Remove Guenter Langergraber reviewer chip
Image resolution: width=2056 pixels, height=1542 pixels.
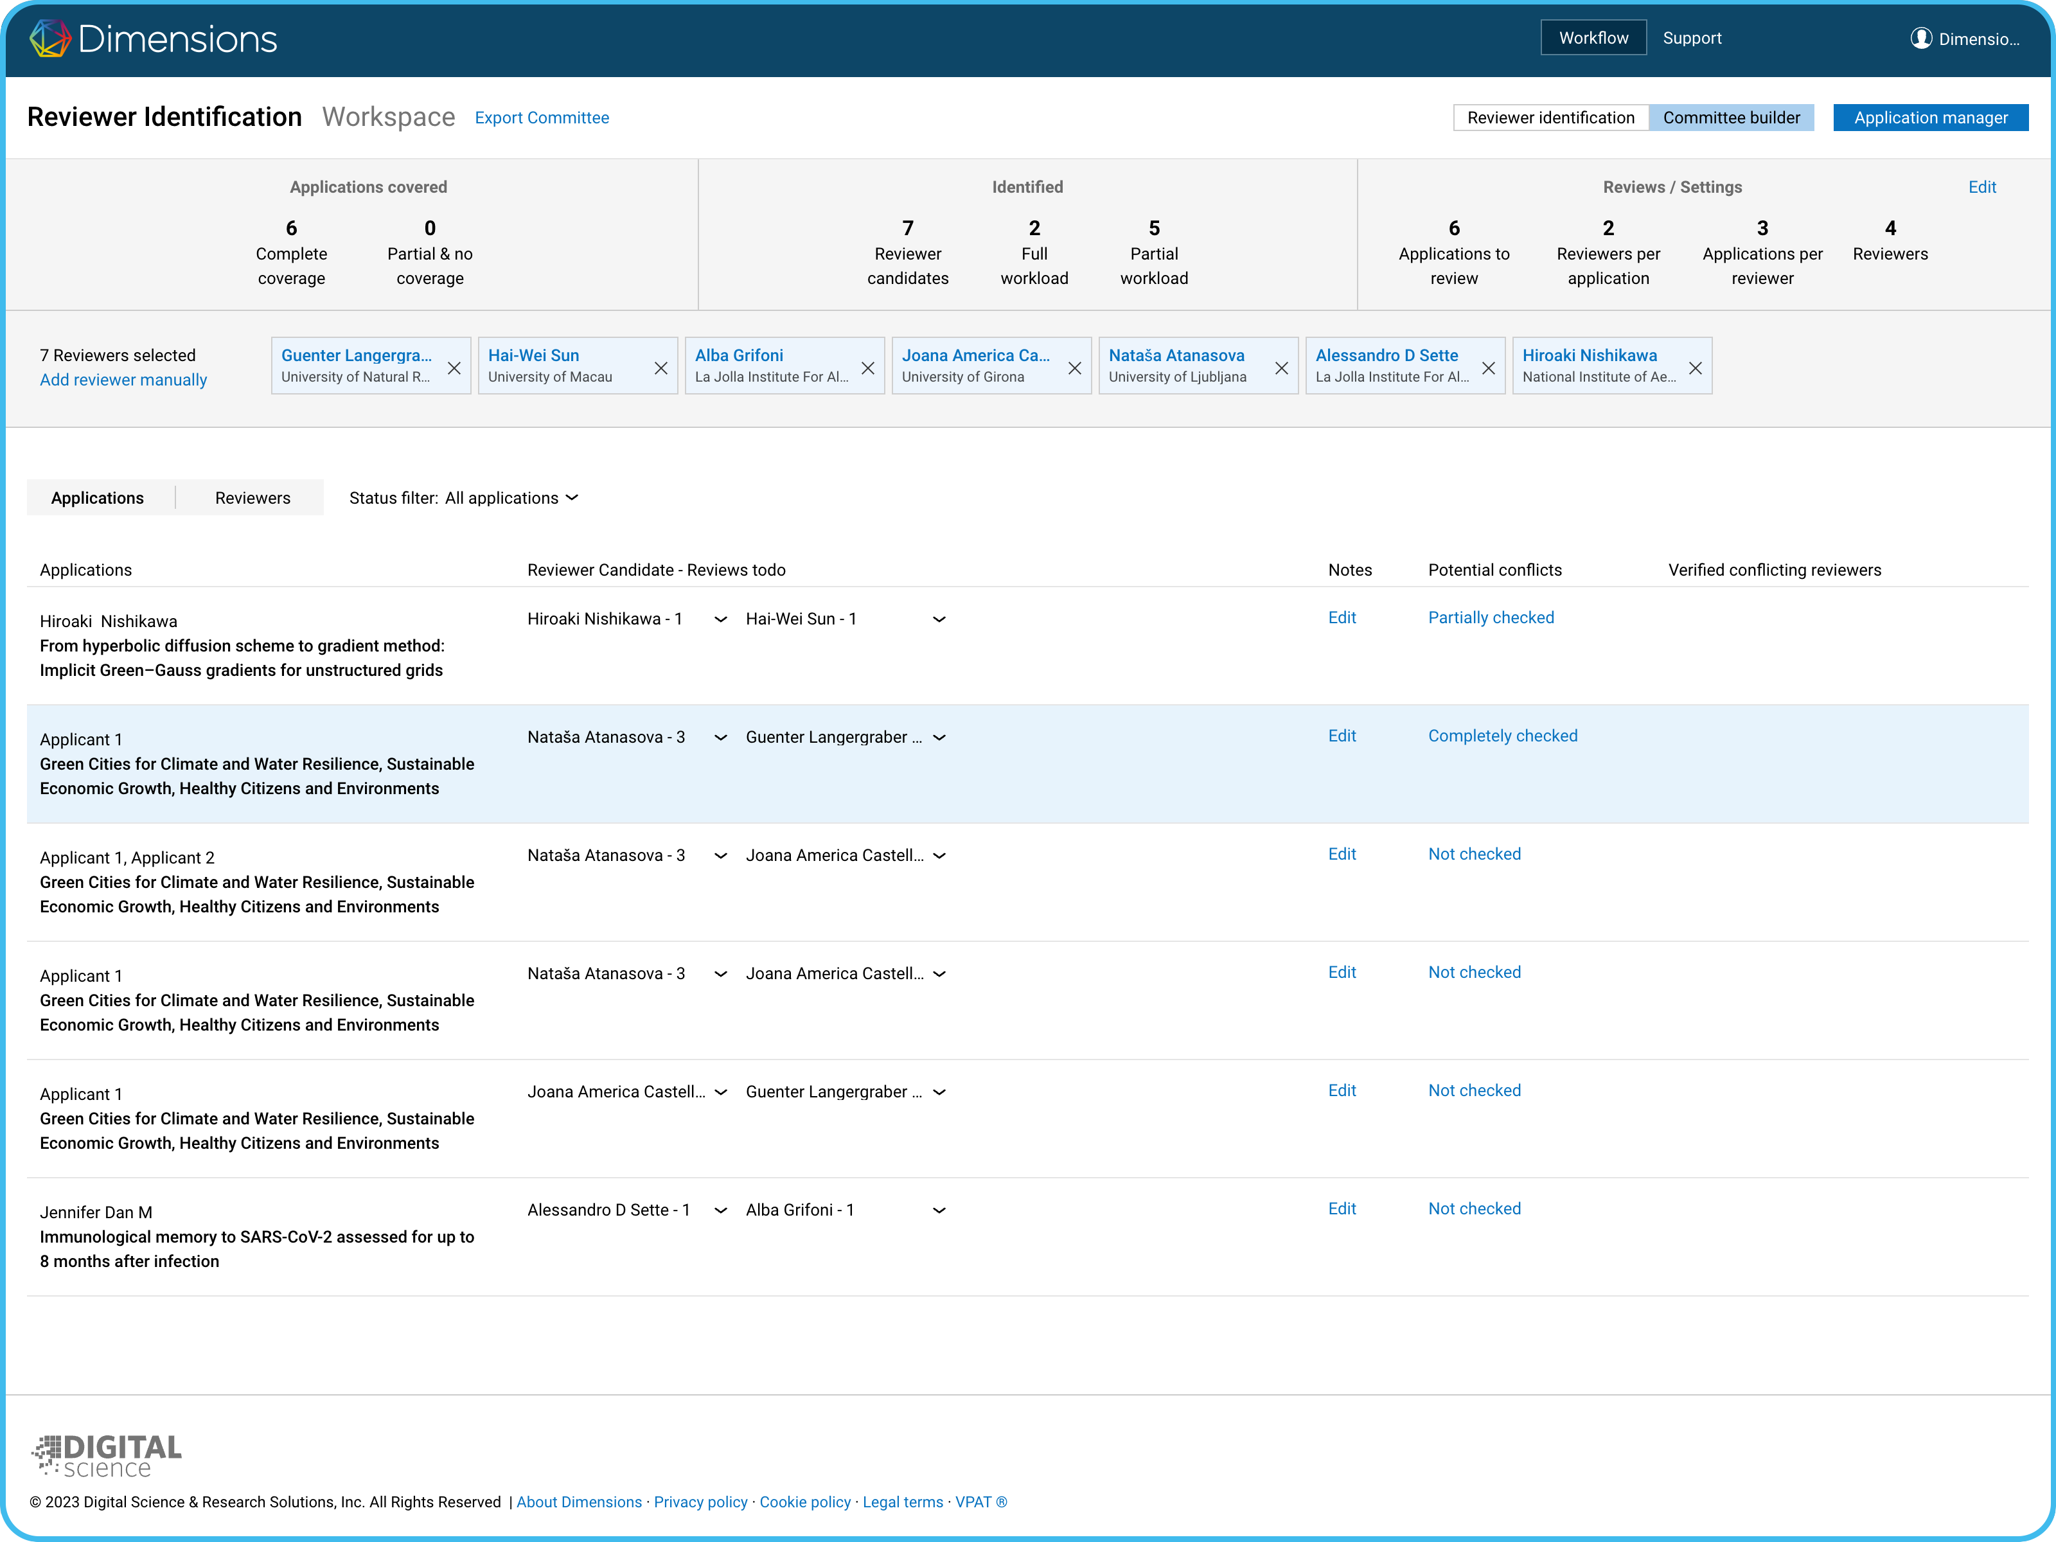pyautogui.click(x=454, y=368)
